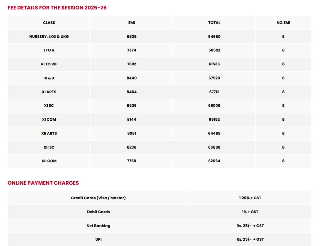Select the XI ARTS class cell

(x=49, y=92)
